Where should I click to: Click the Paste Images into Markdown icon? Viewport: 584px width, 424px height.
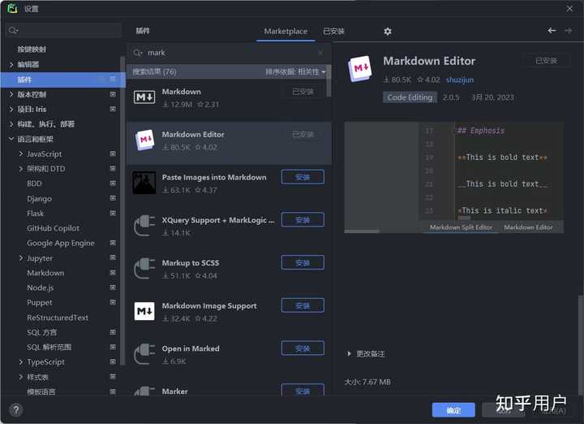(x=144, y=183)
